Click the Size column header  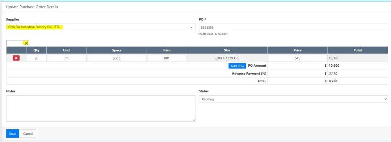[227, 50]
